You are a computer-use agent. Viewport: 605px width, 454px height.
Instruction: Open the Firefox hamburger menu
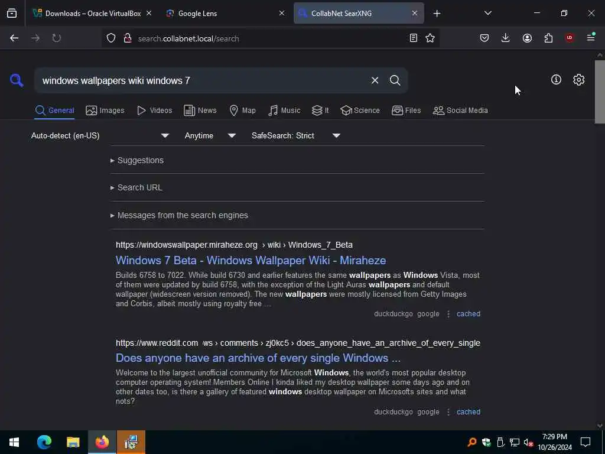[591, 37]
